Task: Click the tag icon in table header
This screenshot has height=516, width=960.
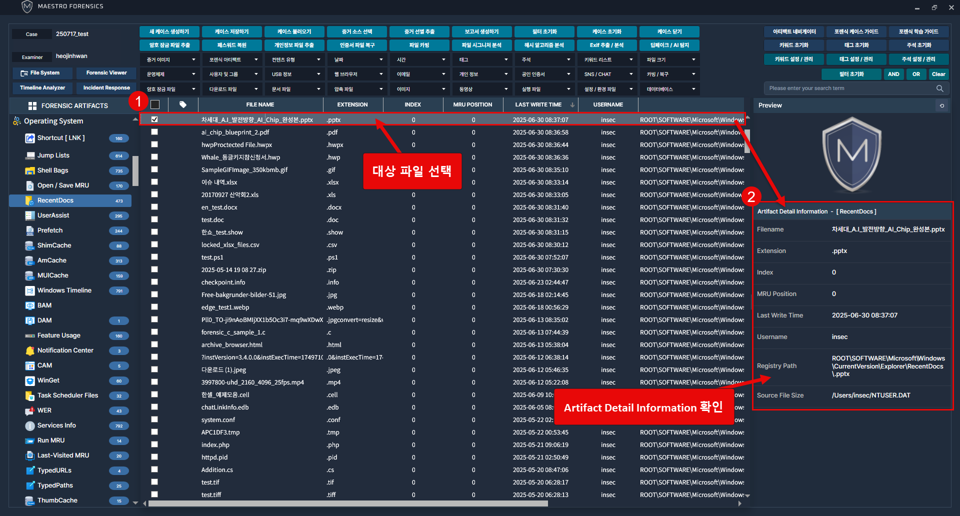Action: click(183, 104)
